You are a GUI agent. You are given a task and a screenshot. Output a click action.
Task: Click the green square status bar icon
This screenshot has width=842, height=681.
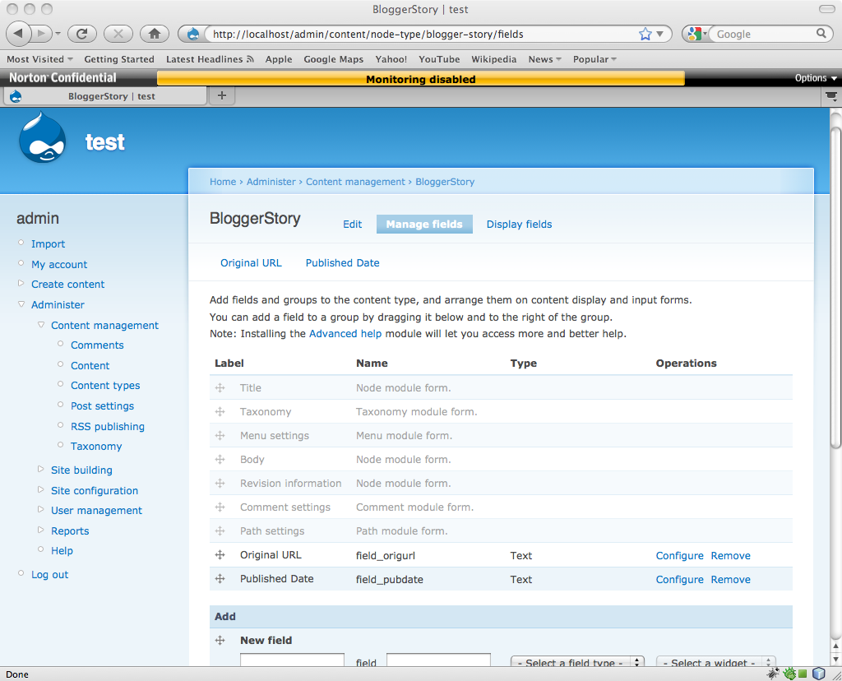tap(803, 674)
